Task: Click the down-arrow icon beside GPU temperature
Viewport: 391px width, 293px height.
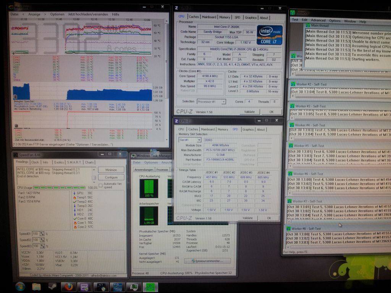Action: point(74,193)
